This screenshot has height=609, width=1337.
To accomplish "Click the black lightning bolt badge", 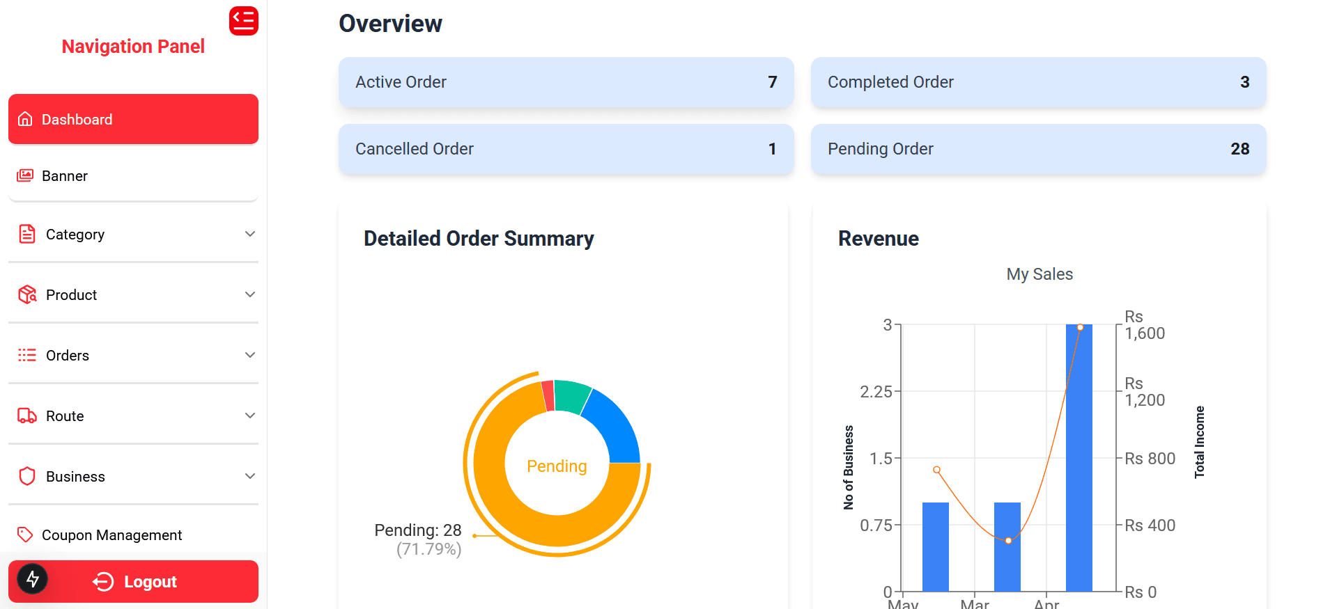I will (32, 578).
